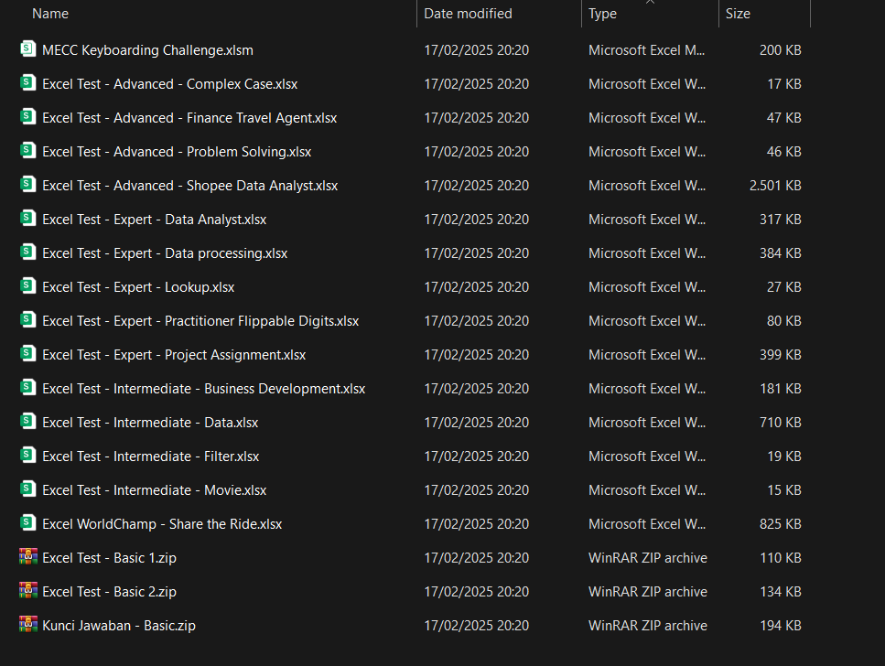
Task: Click the WinRAR icon of Basic 2.zip
Action: (x=28, y=591)
